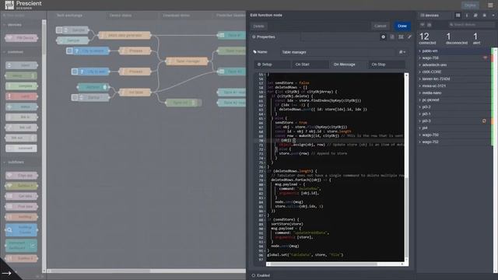Viewport: 498px width, 280px height.
Task: Select the Table manager node in flow
Action: click(187, 61)
